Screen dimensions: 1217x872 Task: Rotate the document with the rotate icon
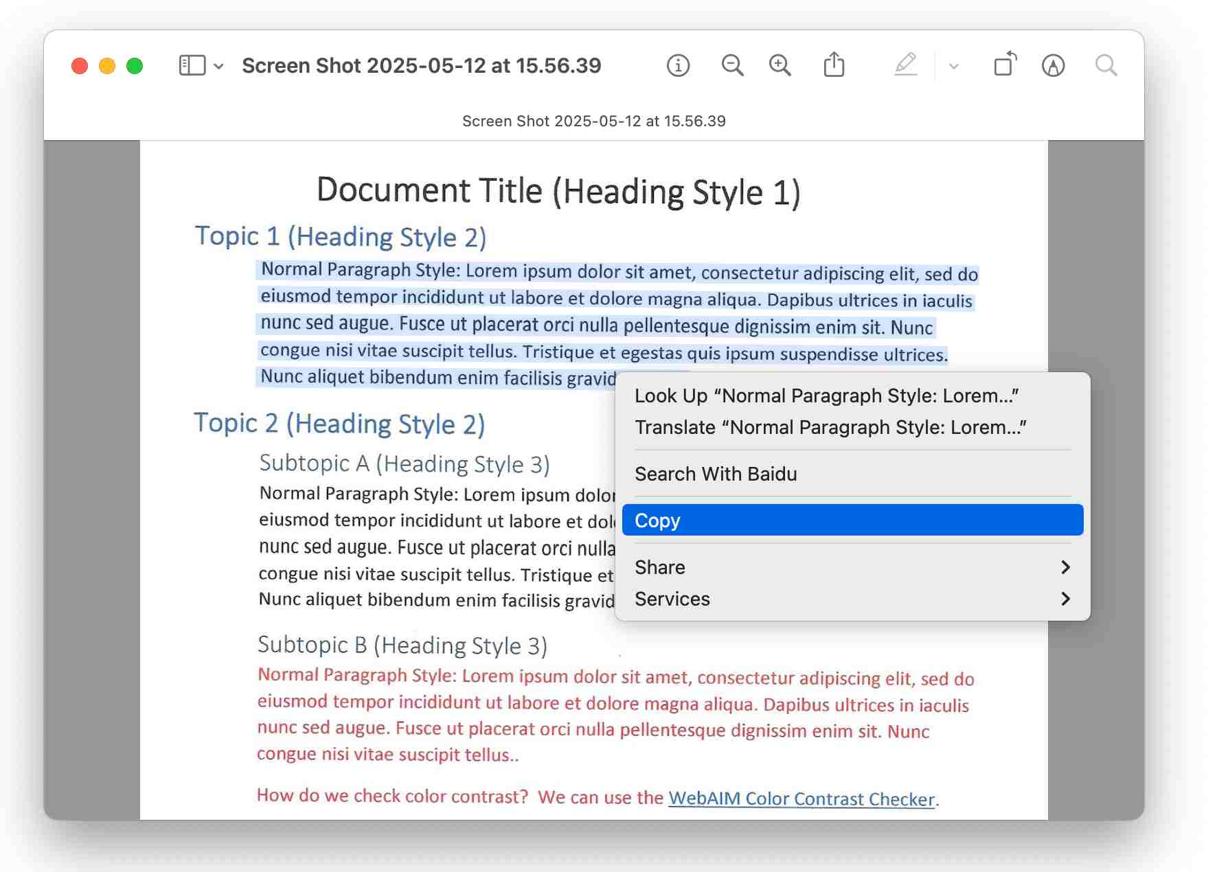(1004, 65)
